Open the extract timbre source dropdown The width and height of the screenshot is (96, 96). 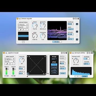pos(23,25)
